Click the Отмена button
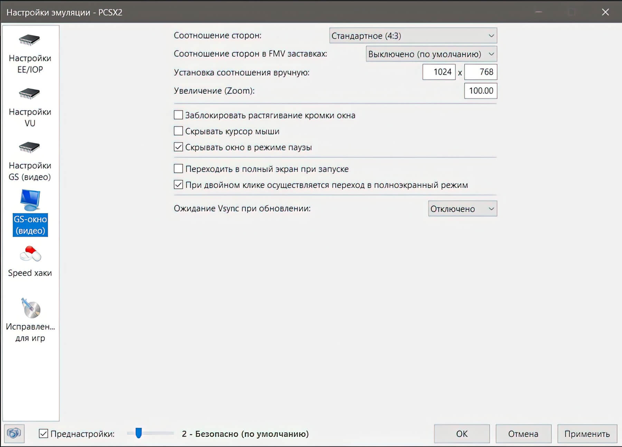 point(523,434)
